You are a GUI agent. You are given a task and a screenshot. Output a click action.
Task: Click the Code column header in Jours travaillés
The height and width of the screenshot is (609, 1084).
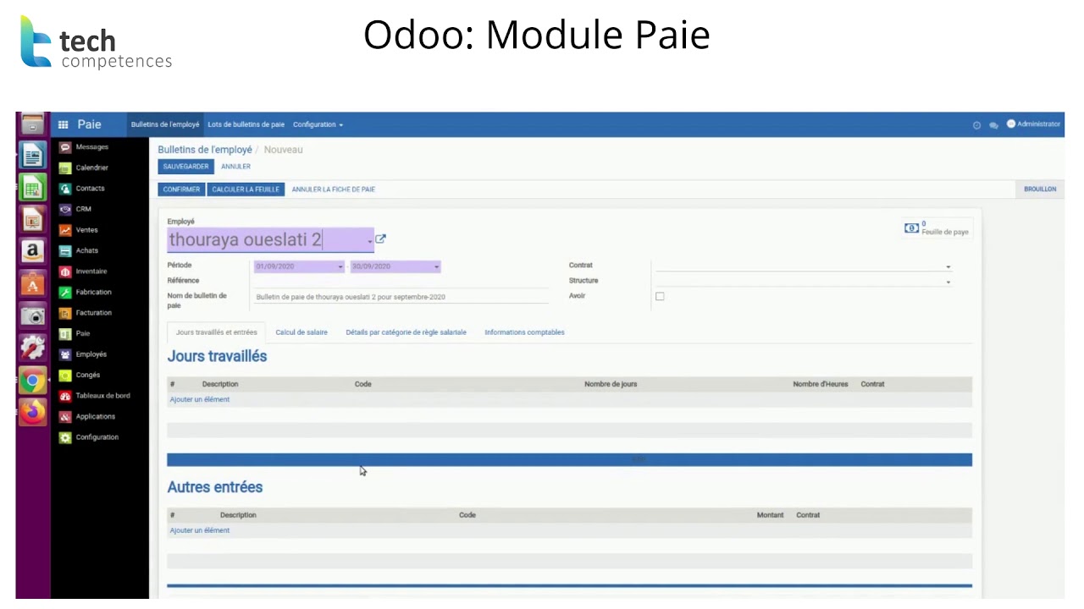coord(363,384)
